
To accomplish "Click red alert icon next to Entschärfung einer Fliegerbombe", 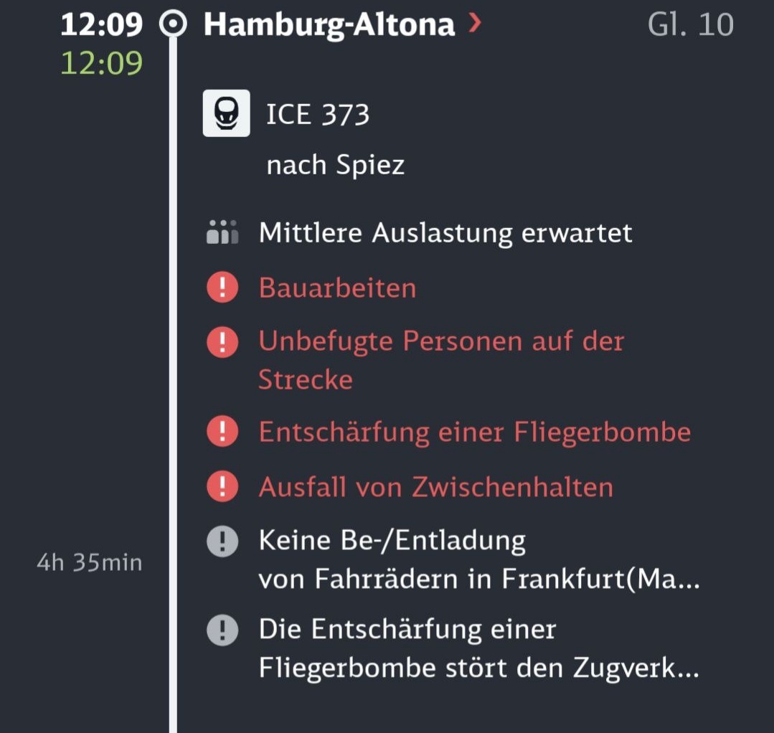I will click(x=222, y=432).
